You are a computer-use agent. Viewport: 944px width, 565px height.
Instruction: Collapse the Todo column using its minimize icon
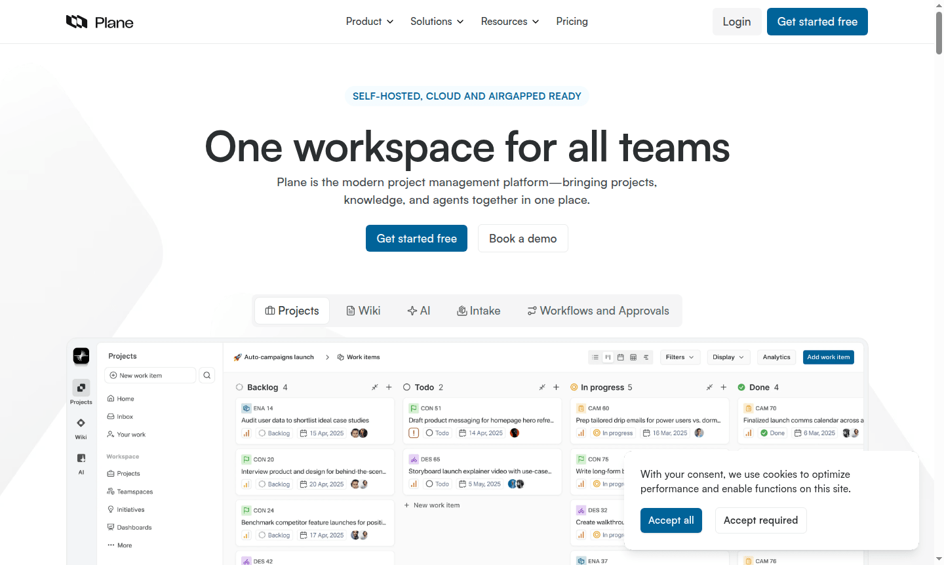[x=542, y=387]
